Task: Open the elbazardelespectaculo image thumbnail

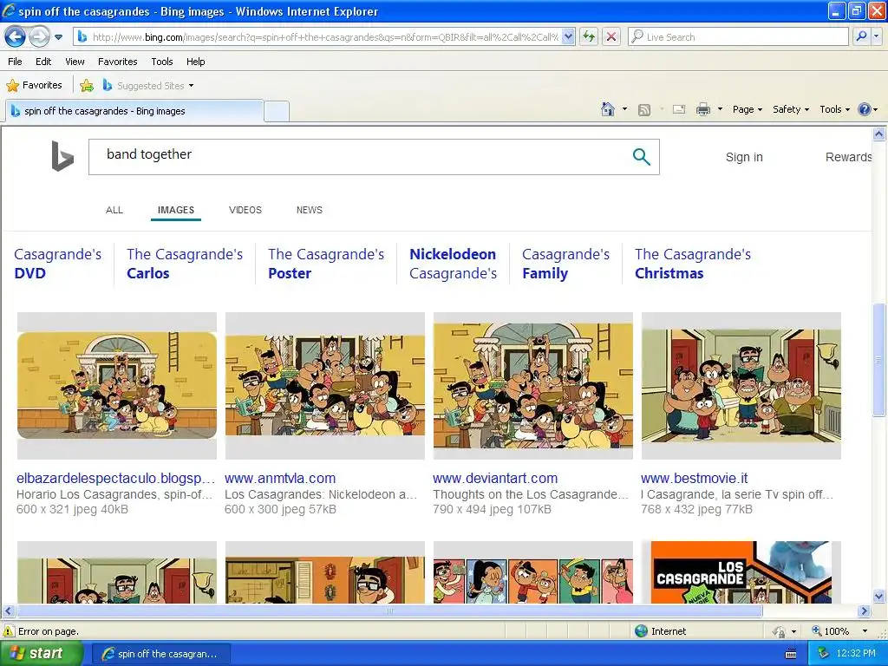Action: click(x=117, y=386)
